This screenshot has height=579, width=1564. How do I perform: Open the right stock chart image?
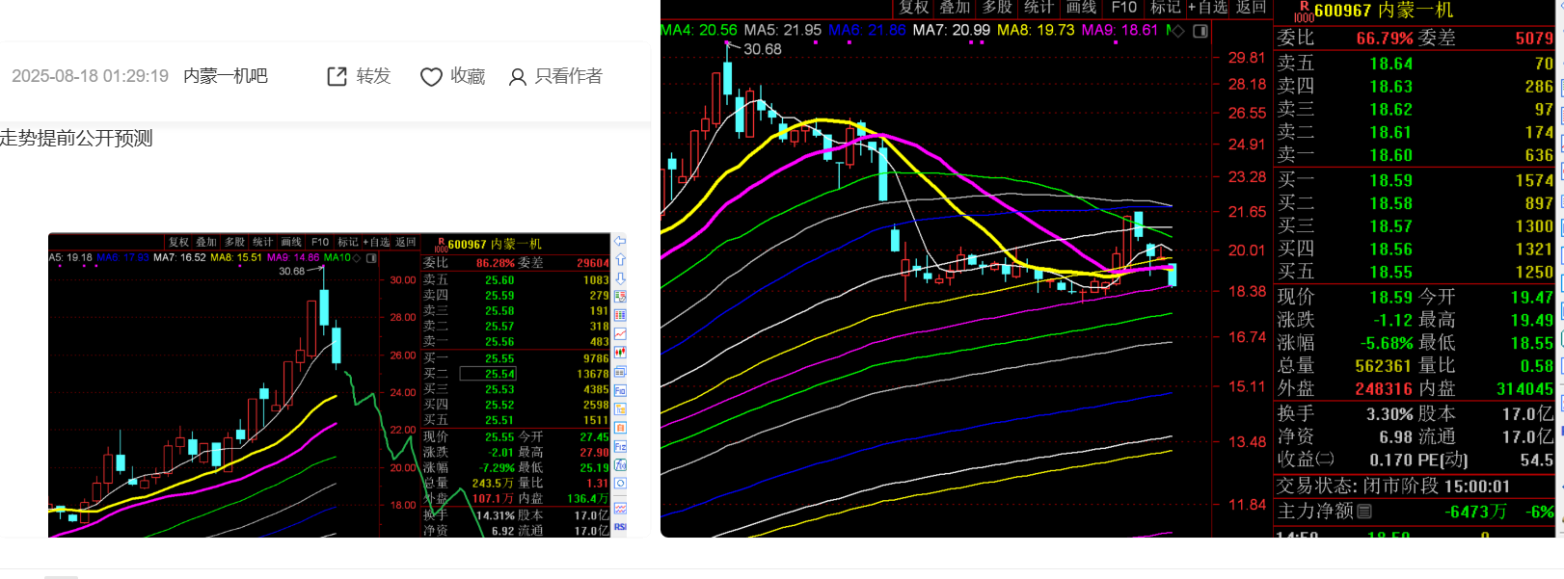(1112, 269)
